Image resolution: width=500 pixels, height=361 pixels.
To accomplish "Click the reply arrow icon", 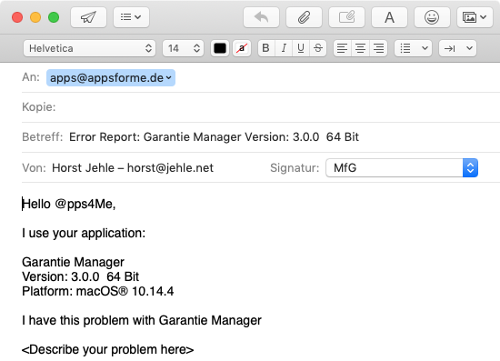I will click(x=261, y=17).
